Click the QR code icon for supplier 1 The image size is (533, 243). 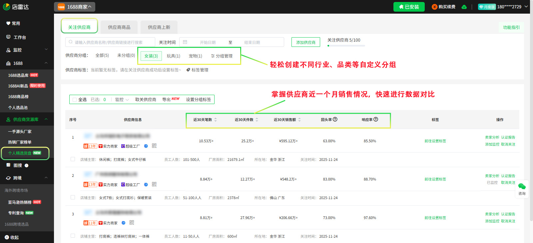coord(154,146)
